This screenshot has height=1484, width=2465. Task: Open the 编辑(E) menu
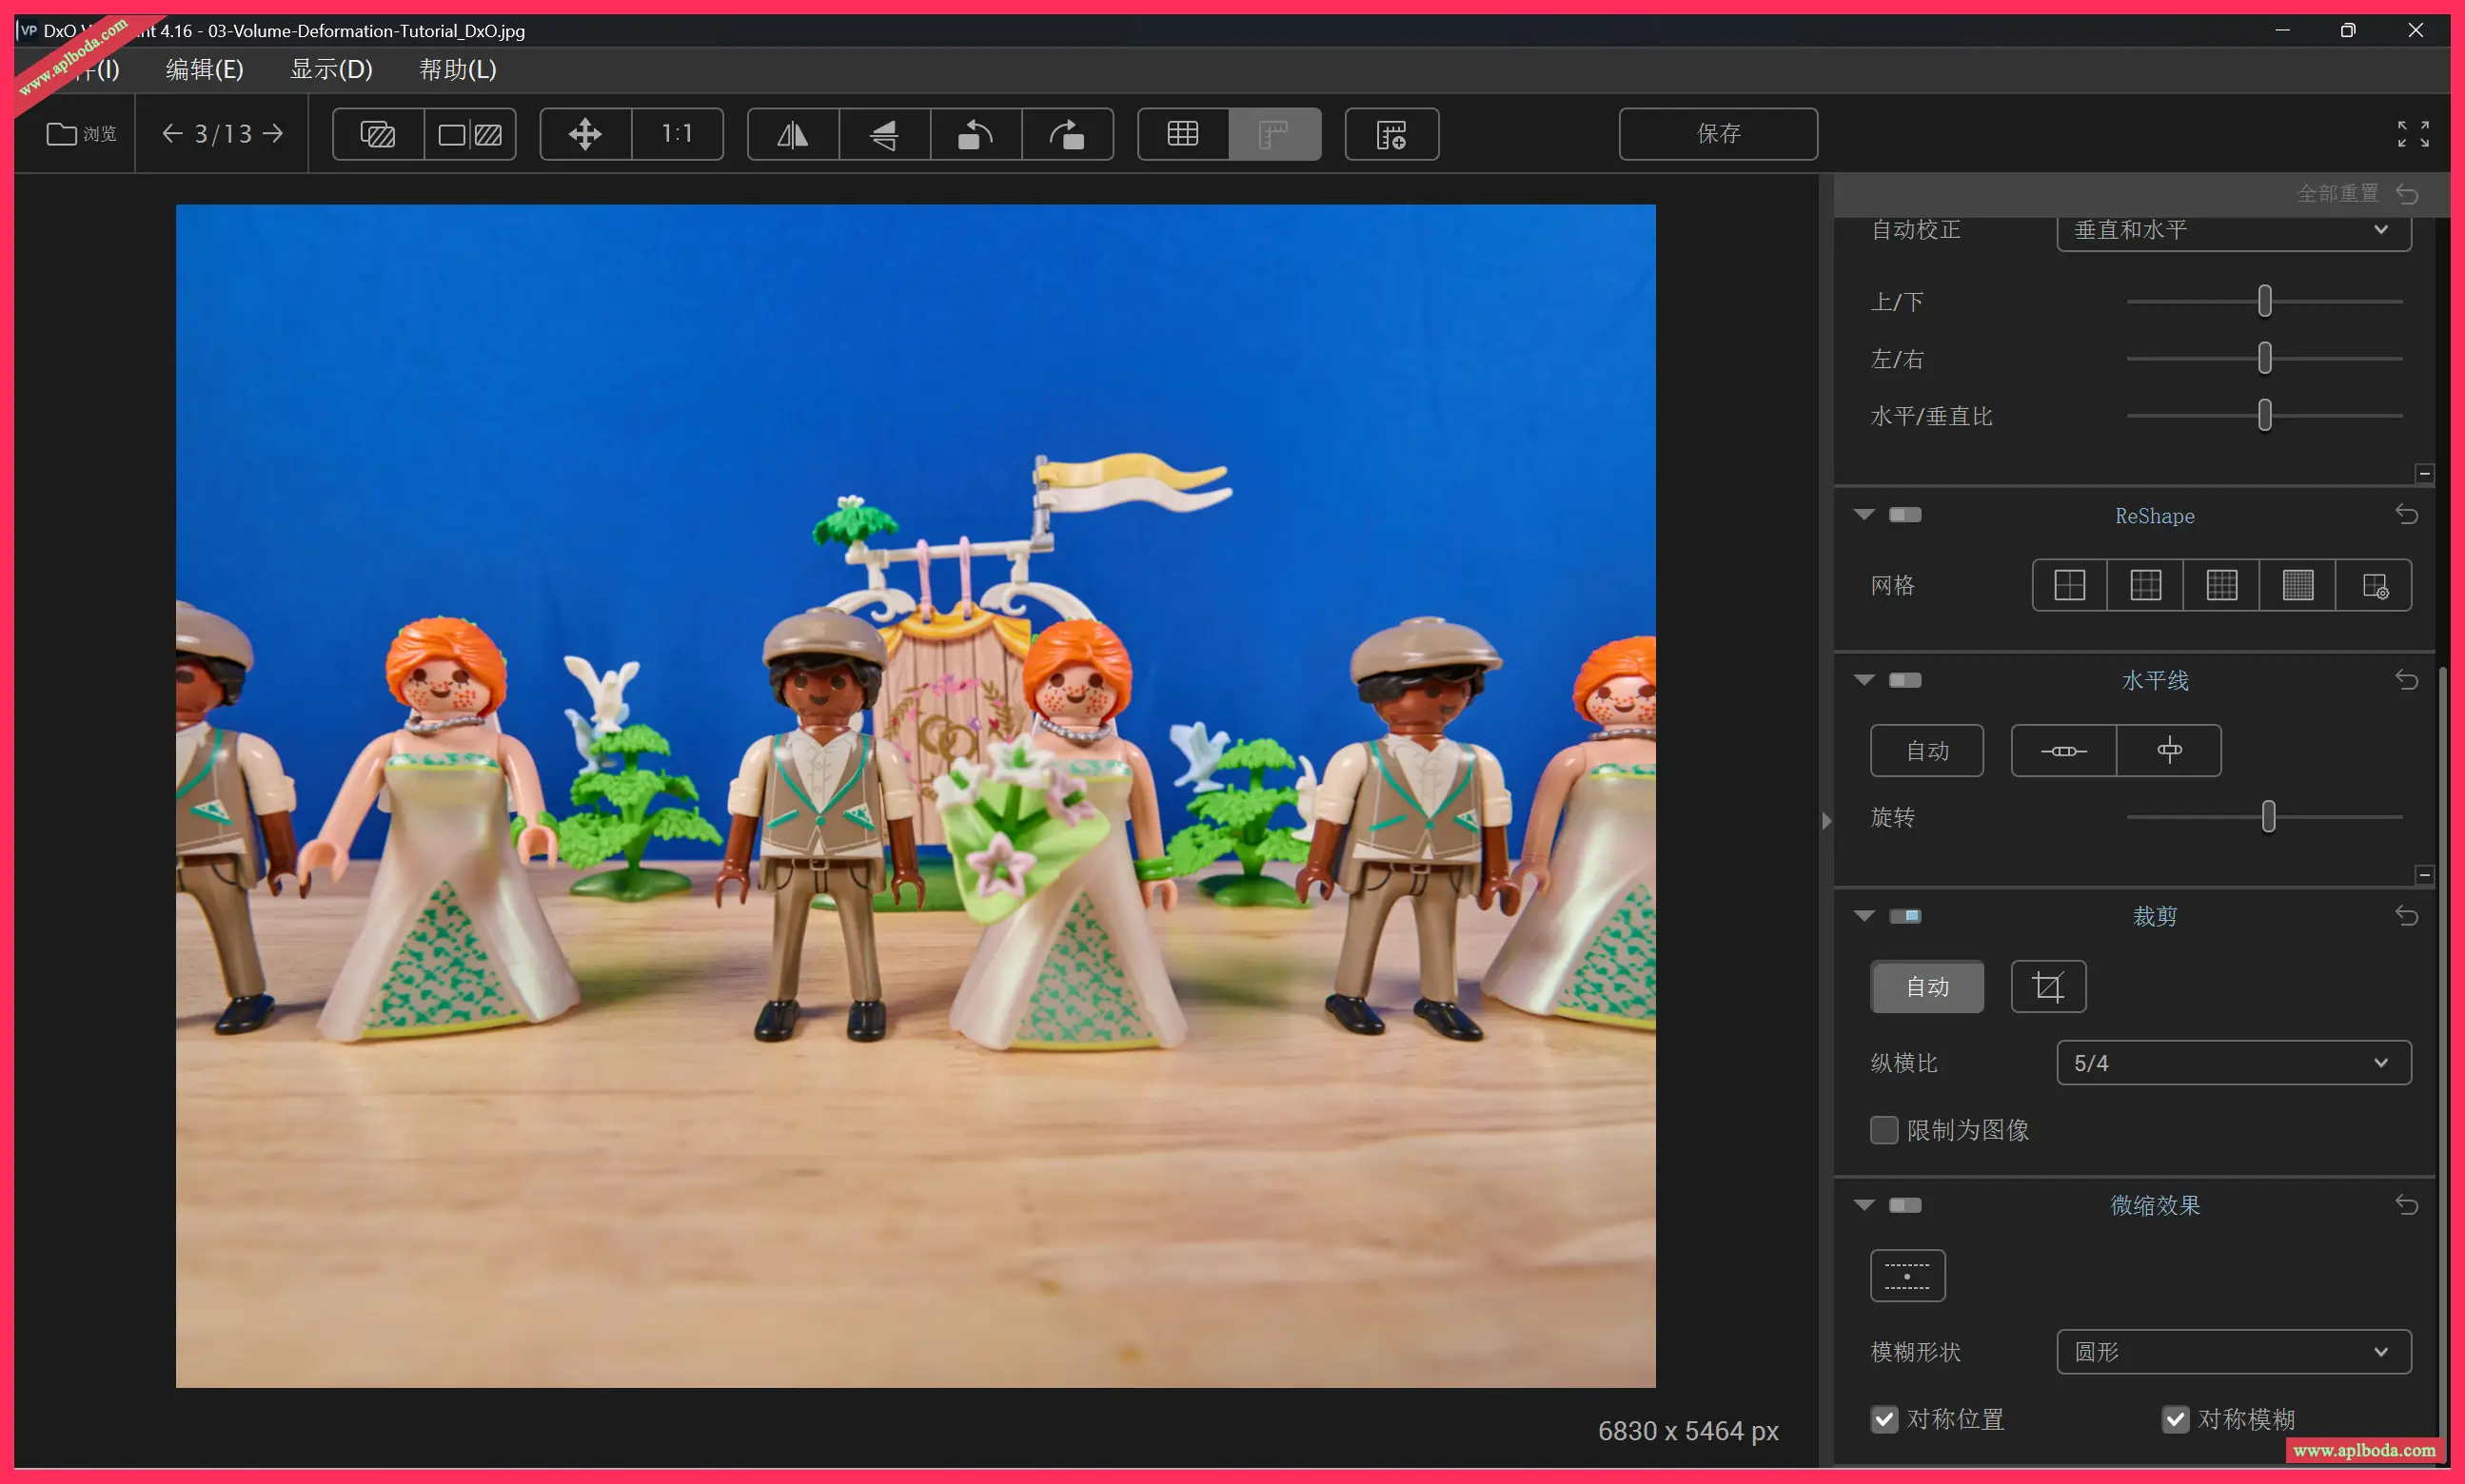[x=204, y=69]
